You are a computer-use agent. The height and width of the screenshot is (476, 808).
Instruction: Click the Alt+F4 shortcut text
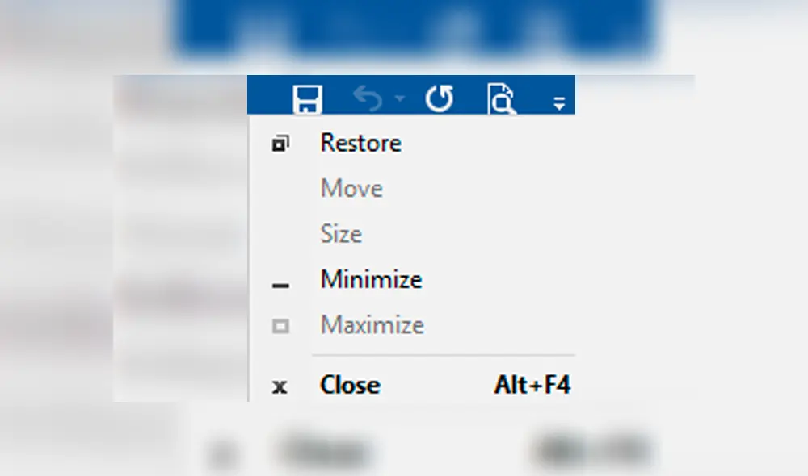[x=532, y=386]
